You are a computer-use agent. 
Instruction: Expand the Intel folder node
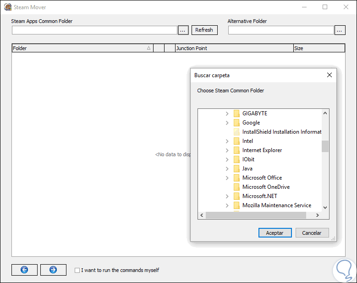(227, 141)
